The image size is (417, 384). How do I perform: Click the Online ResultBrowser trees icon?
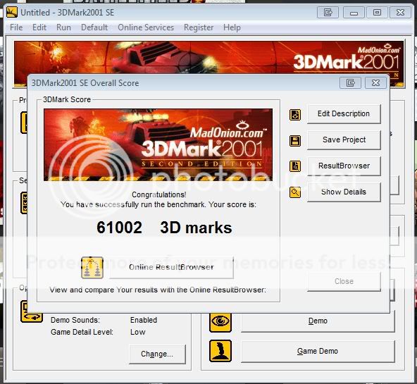point(92,268)
